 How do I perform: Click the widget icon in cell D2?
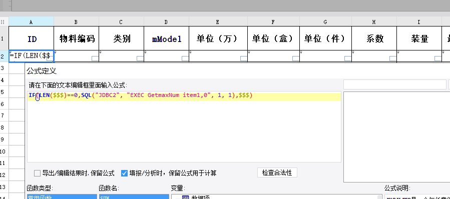(185, 58)
